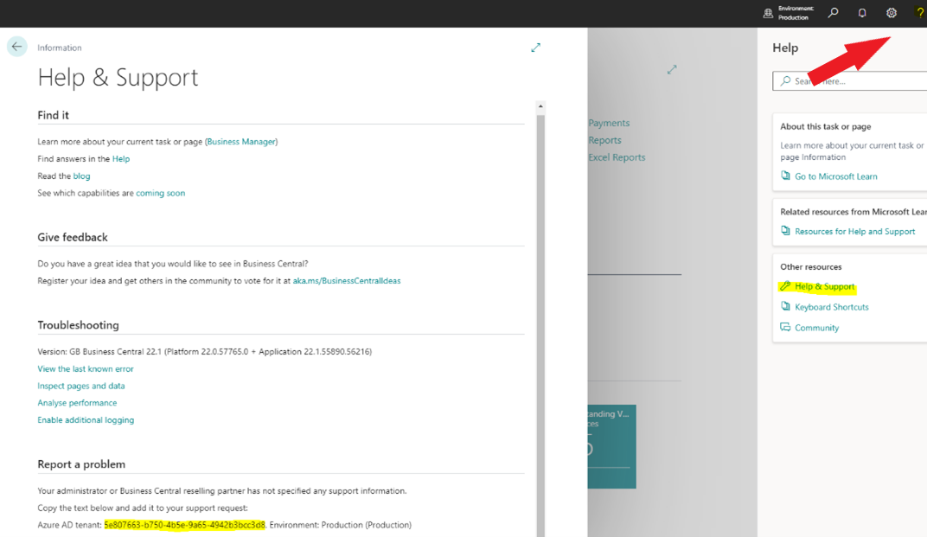Open the Excel Reports menu item
927x537 pixels.
click(616, 157)
